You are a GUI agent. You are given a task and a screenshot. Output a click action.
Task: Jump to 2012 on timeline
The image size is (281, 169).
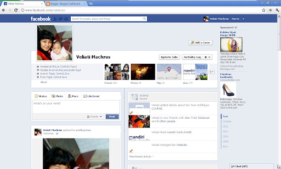click(225, 126)
